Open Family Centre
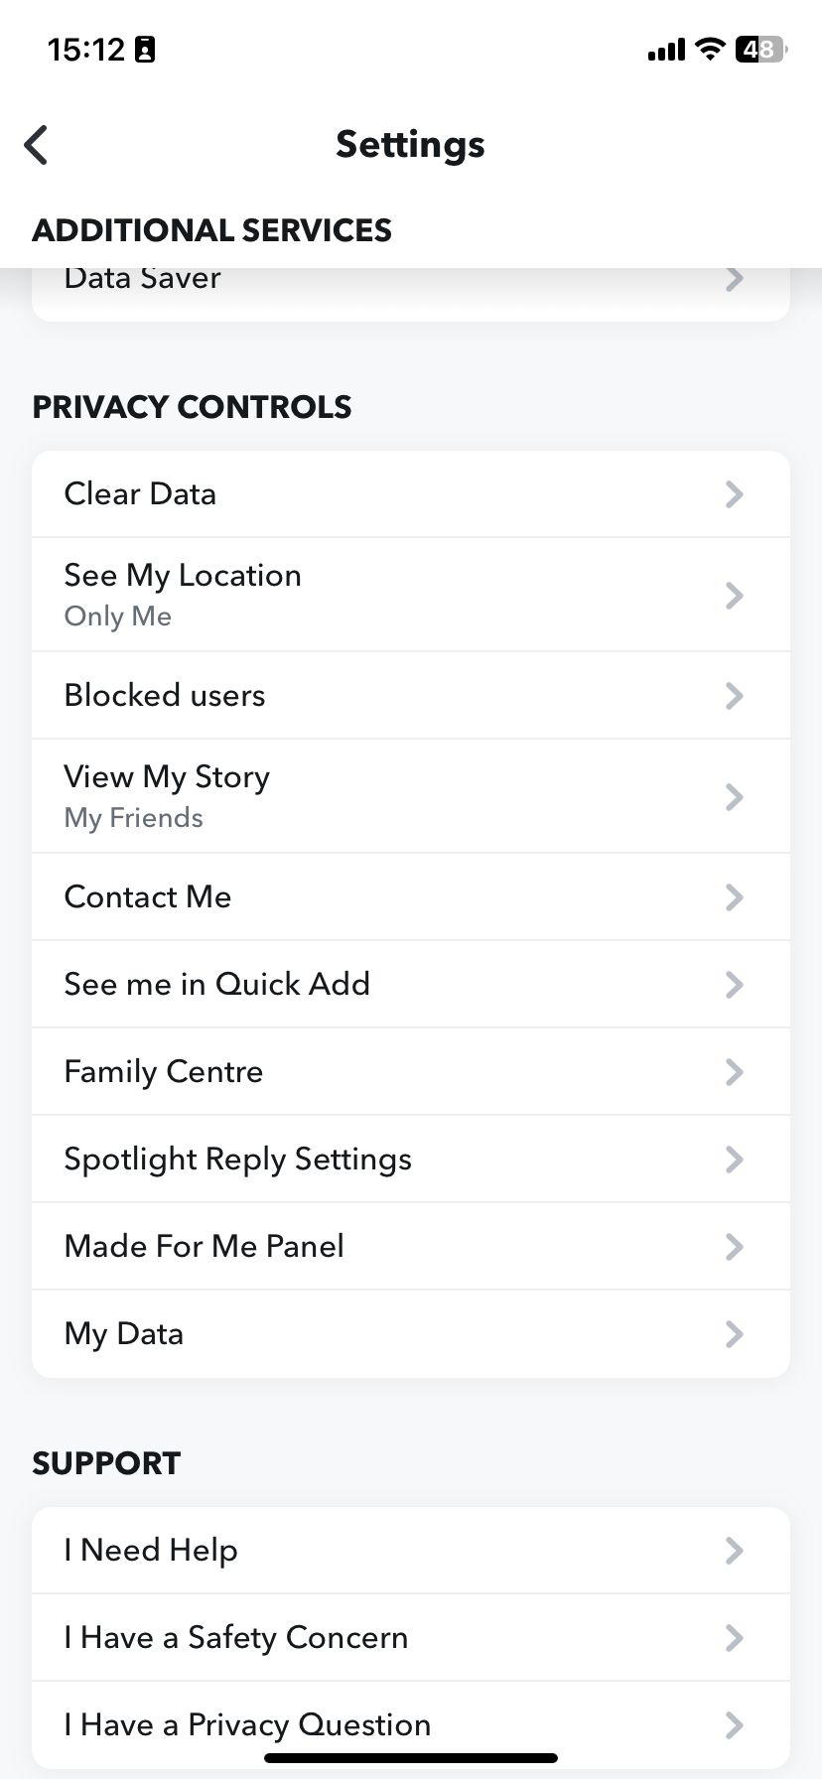Image resolution: width=822 pixels, height=1779 pixels. 410,1072
